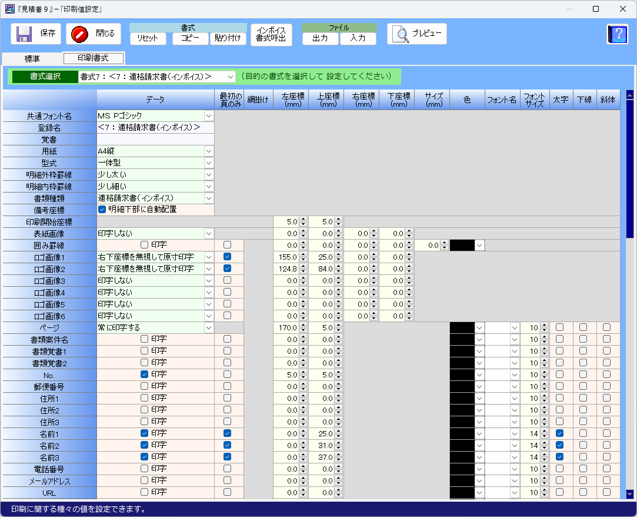Click the file 入力 button
Image resolution: width=637 pixels, height=517 pixels.
[358, 38]
